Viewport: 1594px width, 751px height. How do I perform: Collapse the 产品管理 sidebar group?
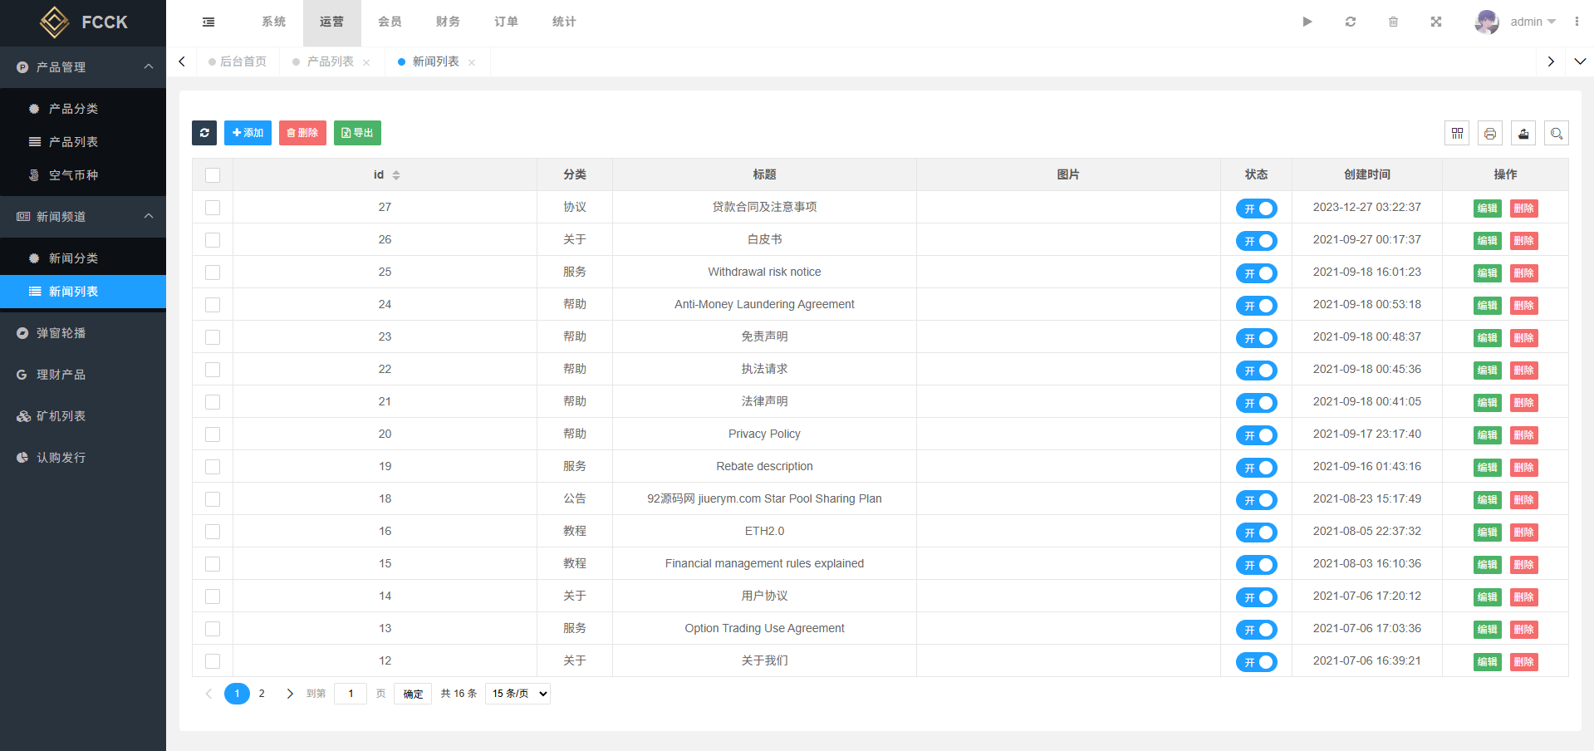tap(83, 67)
